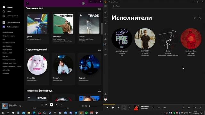Click ВСЕ next to Похоже на: loot

tap(100, 9)
